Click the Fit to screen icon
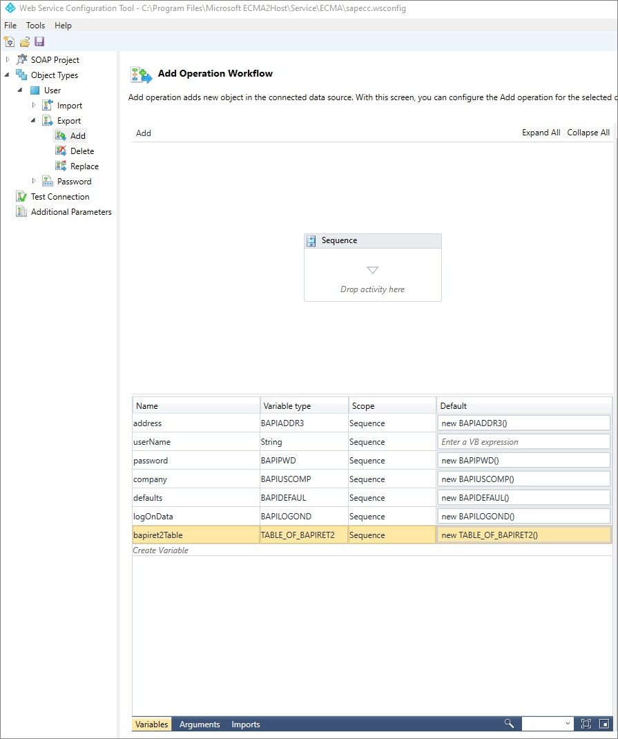Image resolution: width=618 pixels, height=739 pixels. [586, 724]
